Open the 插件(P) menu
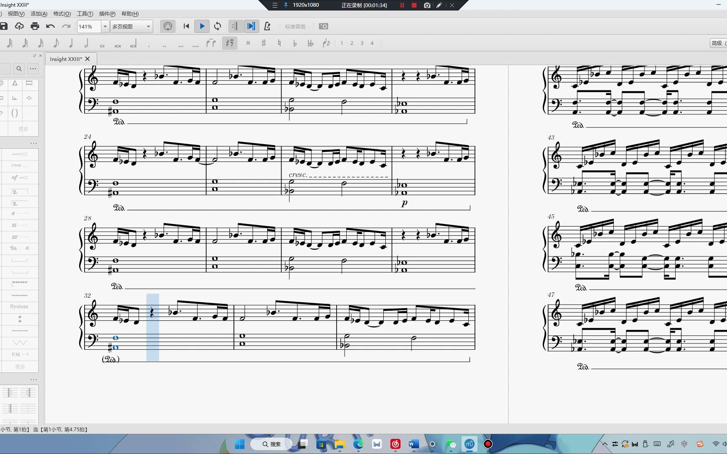The height and width of the screenshot is (454, 727). click(x=107, y=14)
